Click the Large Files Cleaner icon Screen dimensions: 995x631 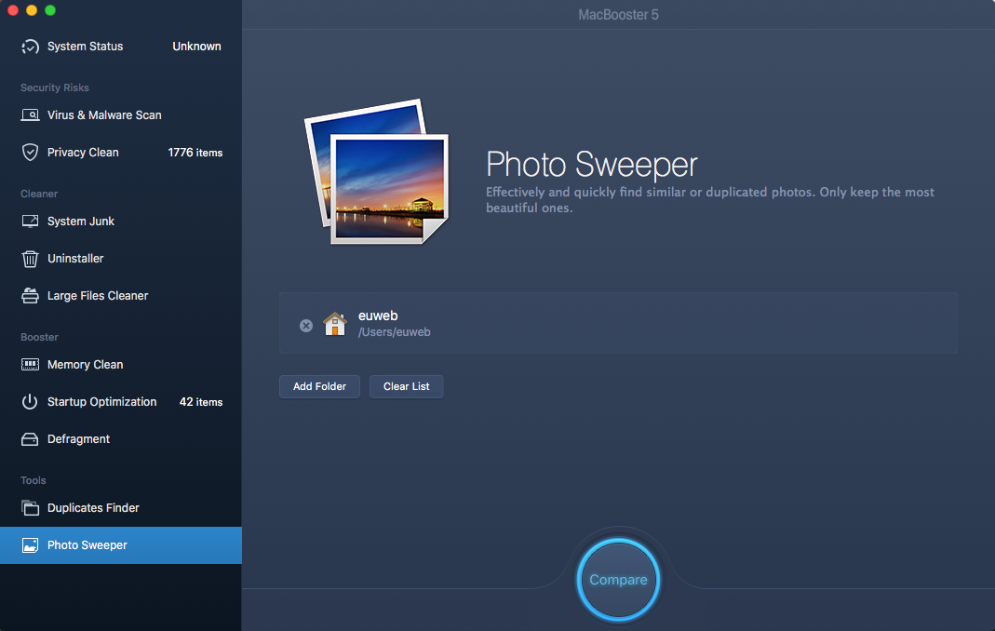[x=30, y=296]
